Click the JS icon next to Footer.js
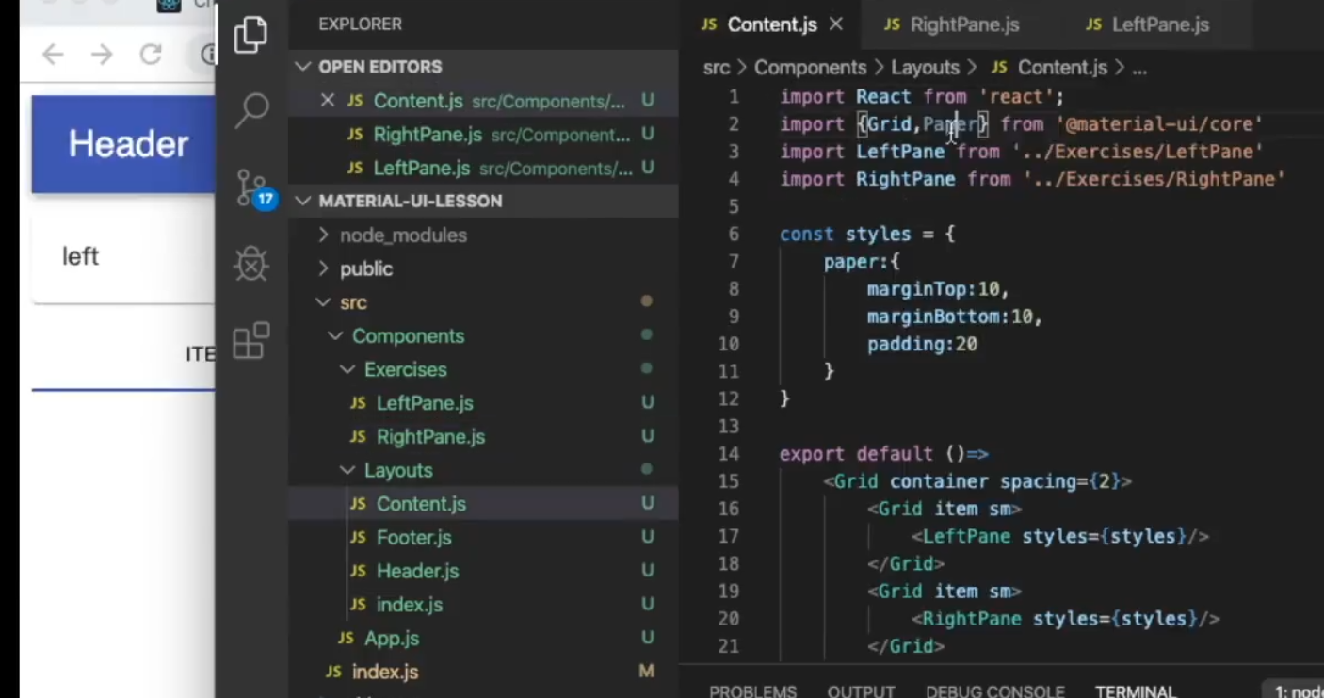This screenshot has width=1324, height=698. (x=358, y=537)
